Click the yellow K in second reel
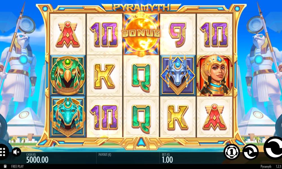282x169 pixels. [105, 76]
